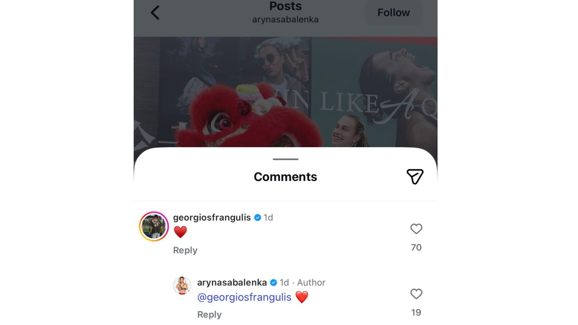Screen dimensions: 578x325
Task: Open the arynasabalenka username in the reply
Action: point(232,283)
